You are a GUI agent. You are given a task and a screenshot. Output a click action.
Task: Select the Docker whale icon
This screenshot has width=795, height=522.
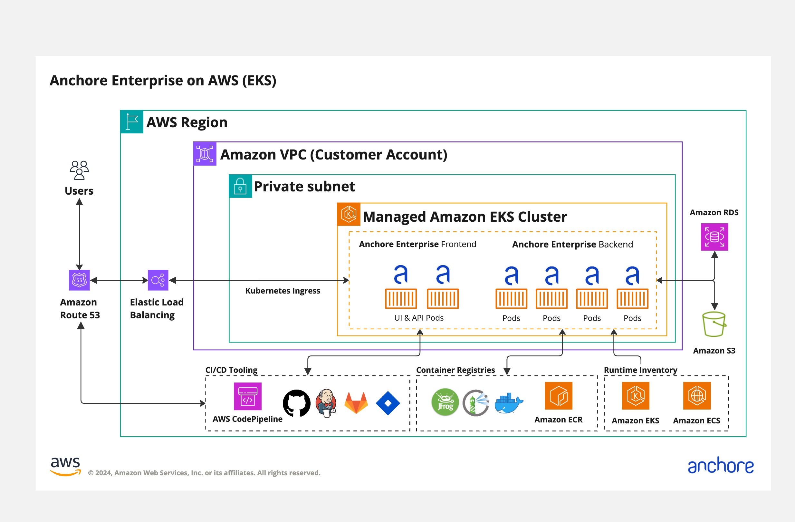(508, 403)
